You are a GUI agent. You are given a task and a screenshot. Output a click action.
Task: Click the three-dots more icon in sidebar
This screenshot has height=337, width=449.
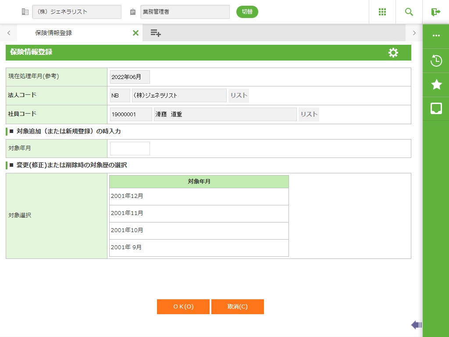pyautogui.click(x=436, y=36)
